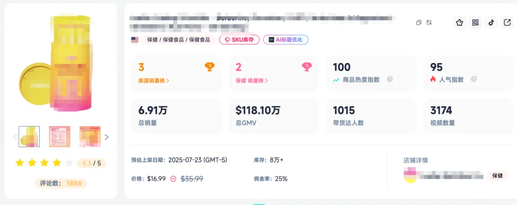Screen dimensions: 517x205
Task: Select the nutrition label thumbnail
Action: coord(60,137)
